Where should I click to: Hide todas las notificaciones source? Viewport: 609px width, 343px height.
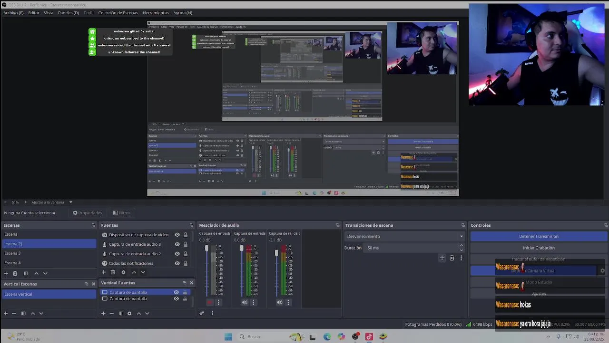point(177,263)
